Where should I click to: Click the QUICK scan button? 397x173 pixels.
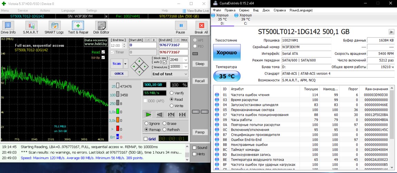point(119,74)
